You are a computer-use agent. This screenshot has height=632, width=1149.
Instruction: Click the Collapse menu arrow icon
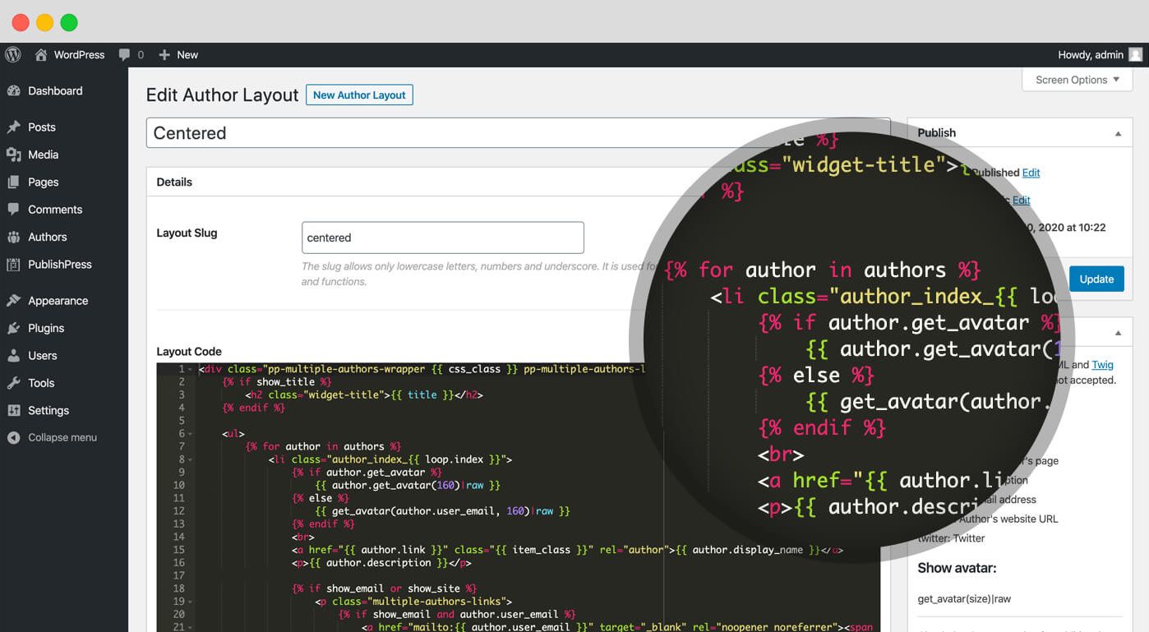(x=13, y=438)
